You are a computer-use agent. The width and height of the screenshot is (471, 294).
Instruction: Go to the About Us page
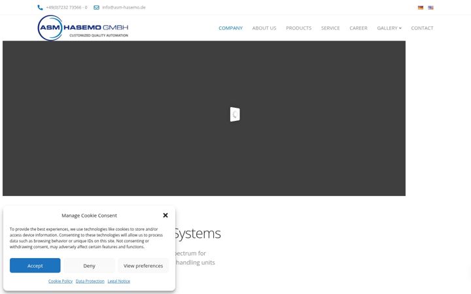click(x=264, y=28)
